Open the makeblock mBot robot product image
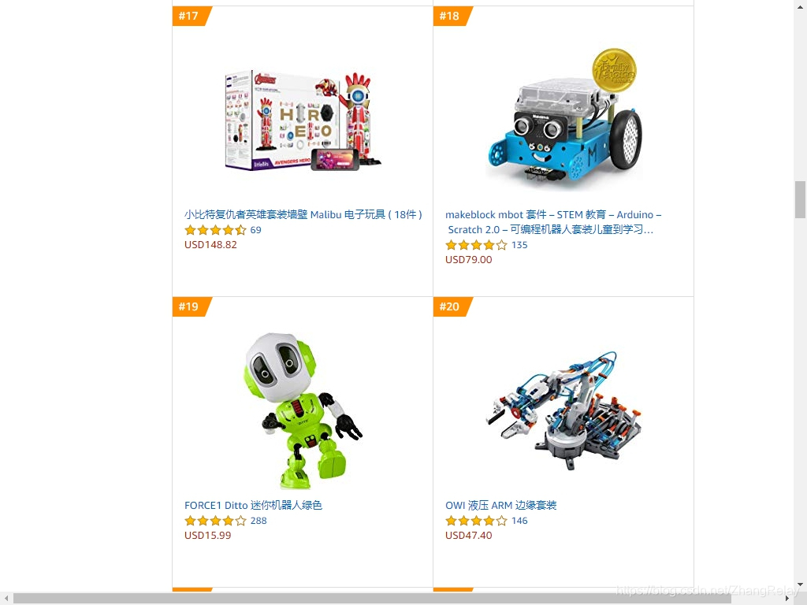 pos(563,117)
